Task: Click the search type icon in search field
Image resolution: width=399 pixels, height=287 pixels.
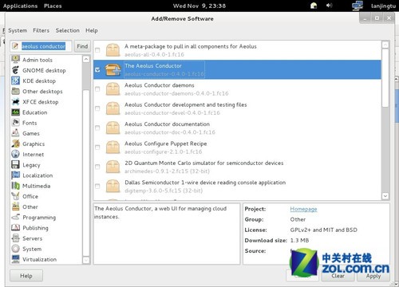Action: [x=15, y=46]
